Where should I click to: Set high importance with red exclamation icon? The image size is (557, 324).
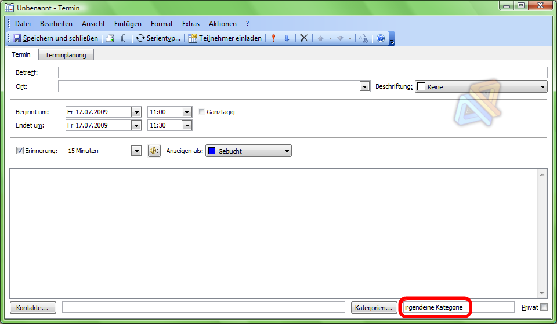point(273,38)
